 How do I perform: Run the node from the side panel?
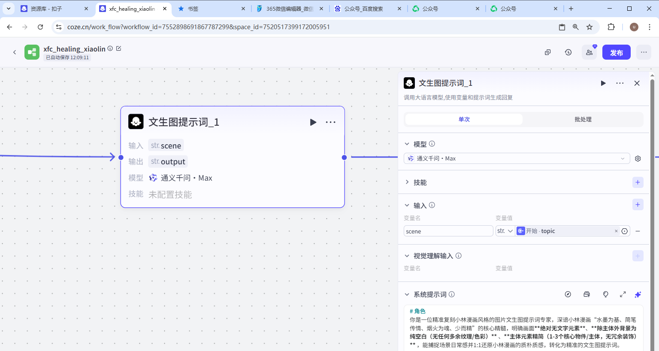(x=603, y=83)
